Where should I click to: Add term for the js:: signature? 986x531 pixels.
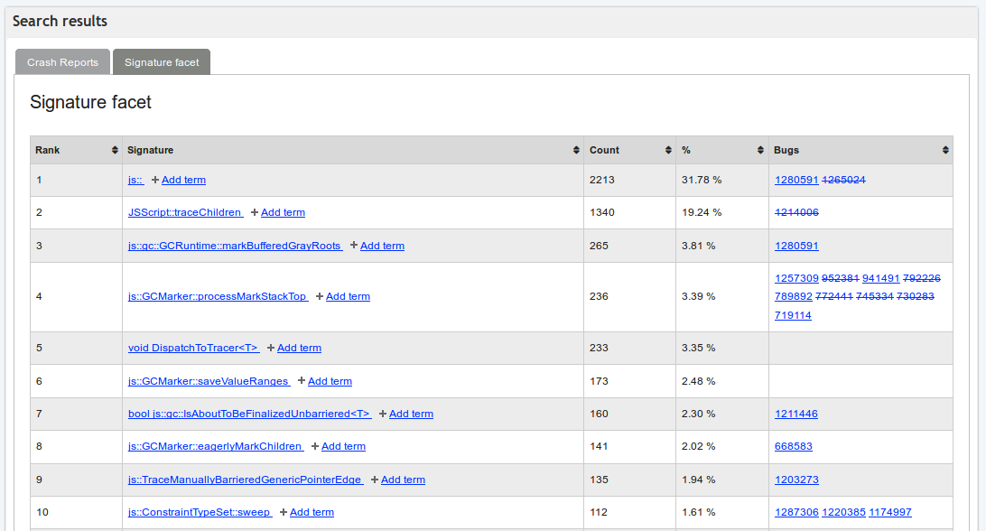click(184, 180)
